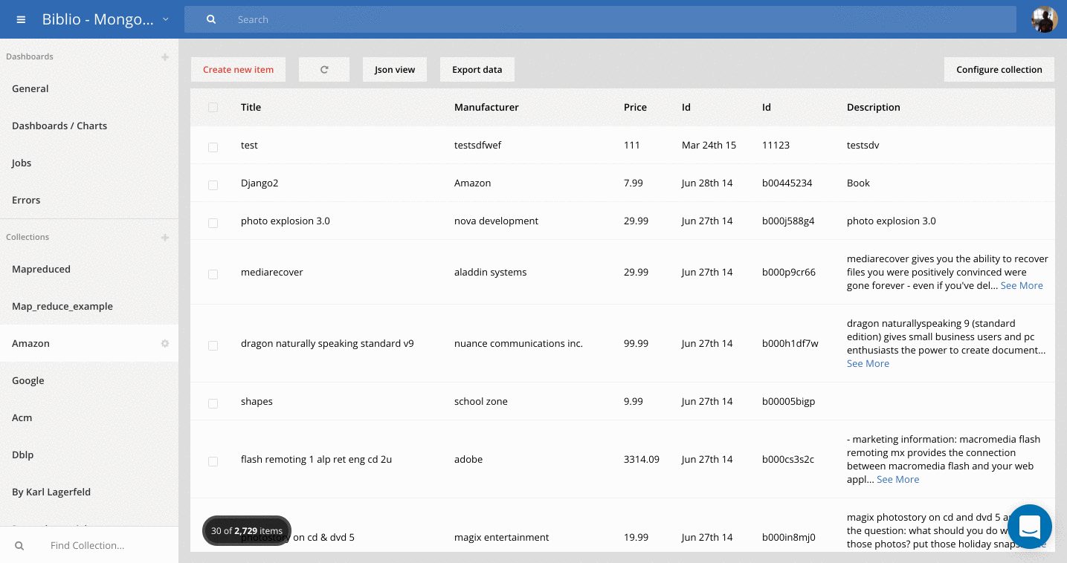Open the By Karl Lagerfeld collection
1067x563 pixels.
pos(89,492)
